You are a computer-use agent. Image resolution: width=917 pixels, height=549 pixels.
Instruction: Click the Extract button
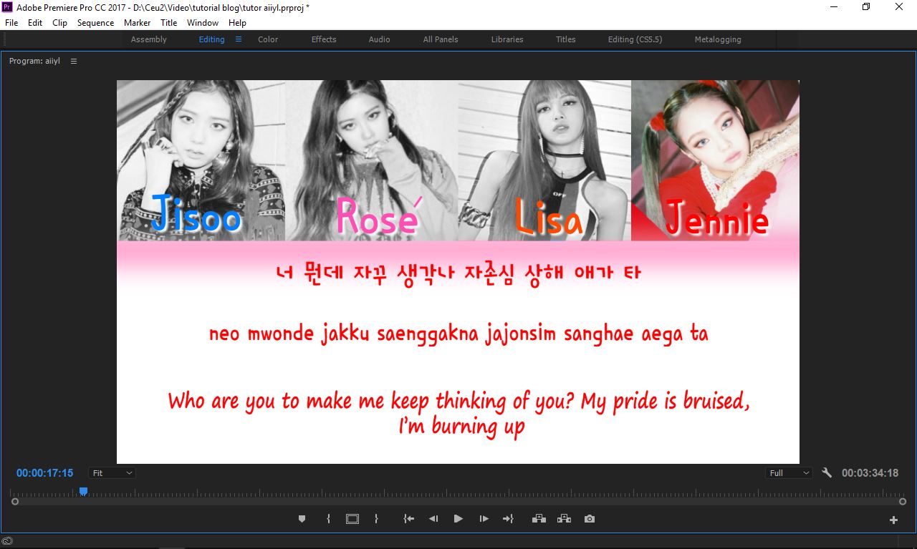click(x=564, y=519)
